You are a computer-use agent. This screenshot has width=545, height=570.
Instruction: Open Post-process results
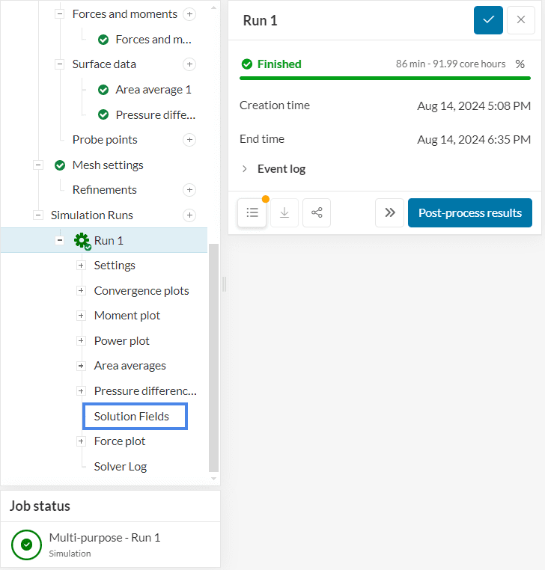pyautogui.click(x=469, y=212)
